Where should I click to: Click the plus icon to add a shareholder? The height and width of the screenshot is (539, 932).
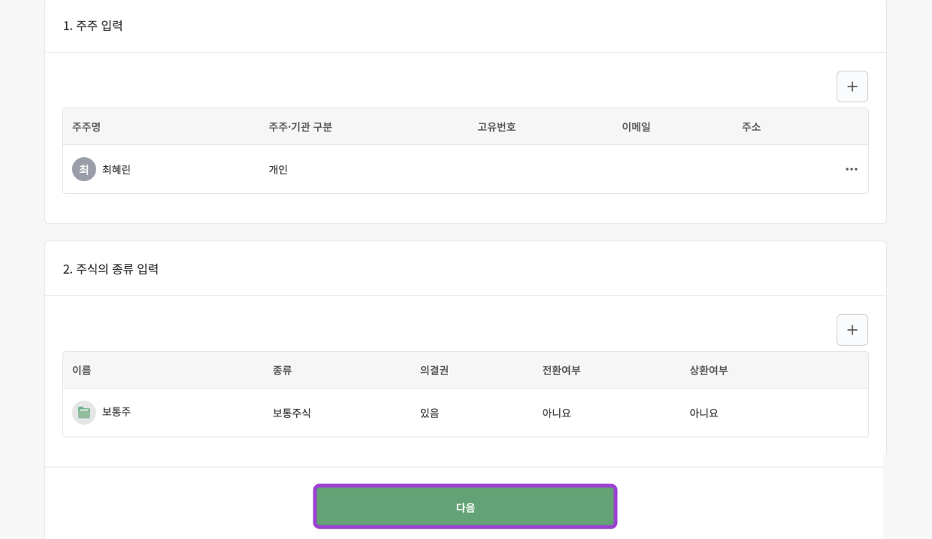coord(852,86)
